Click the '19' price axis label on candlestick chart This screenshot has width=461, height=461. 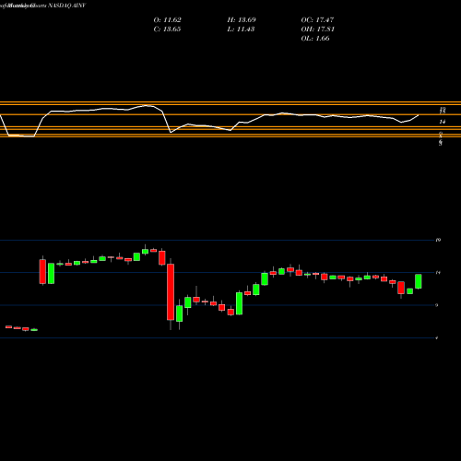(x=438, y=240)
